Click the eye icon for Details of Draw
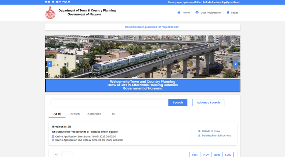 click(x=199, y=131)
